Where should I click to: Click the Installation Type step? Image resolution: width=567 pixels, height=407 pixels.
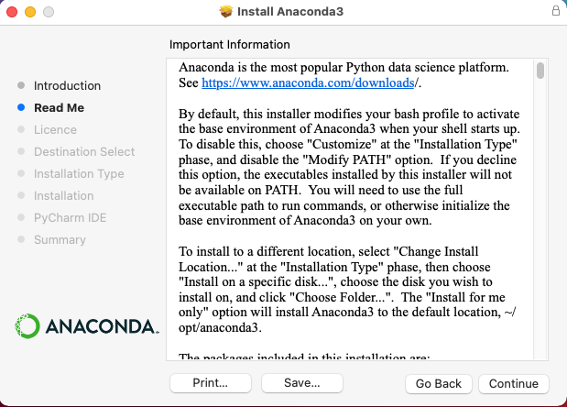[79, 174]
